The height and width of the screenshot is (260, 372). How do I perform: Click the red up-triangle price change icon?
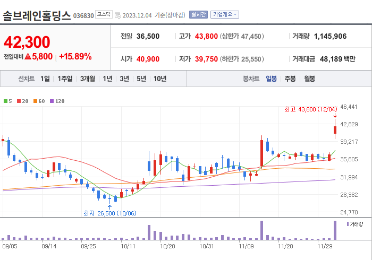(x=28, y=56)
